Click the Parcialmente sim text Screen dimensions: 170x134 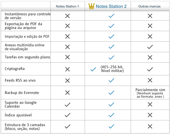150,90
